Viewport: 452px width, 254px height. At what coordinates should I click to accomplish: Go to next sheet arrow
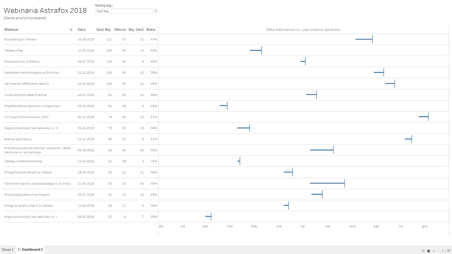pos(439,251)
